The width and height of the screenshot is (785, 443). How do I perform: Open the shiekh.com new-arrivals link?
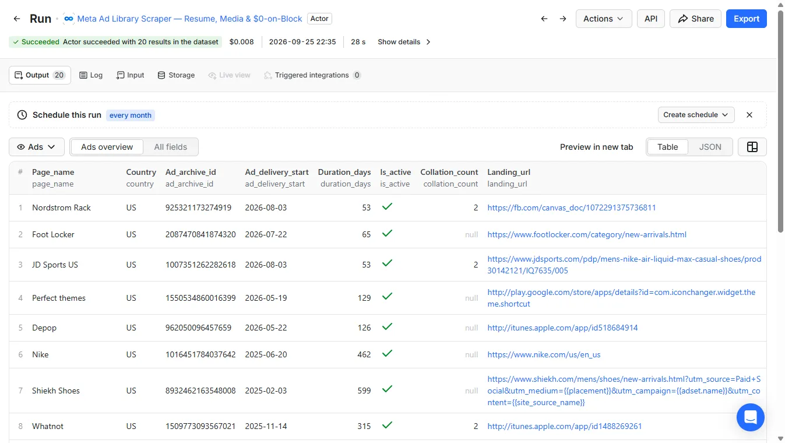tap(624, 391)
